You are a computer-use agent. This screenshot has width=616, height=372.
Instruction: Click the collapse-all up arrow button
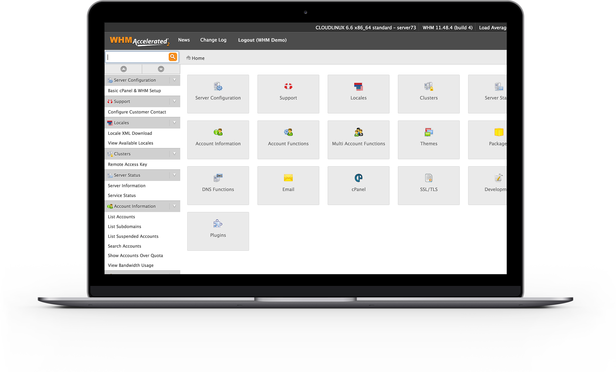tap(124, 69)
